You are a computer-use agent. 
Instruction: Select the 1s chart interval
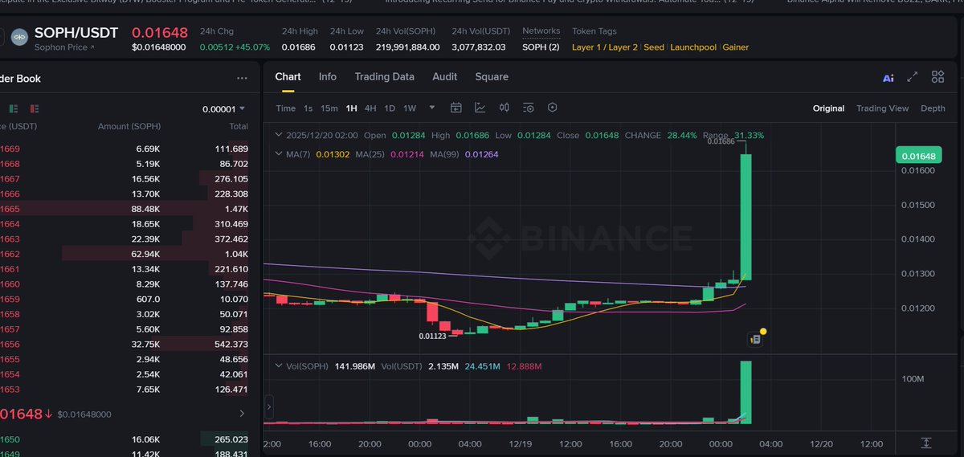coord(308,108)
